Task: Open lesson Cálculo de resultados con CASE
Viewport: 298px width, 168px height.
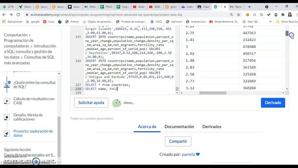Action: 34,101
